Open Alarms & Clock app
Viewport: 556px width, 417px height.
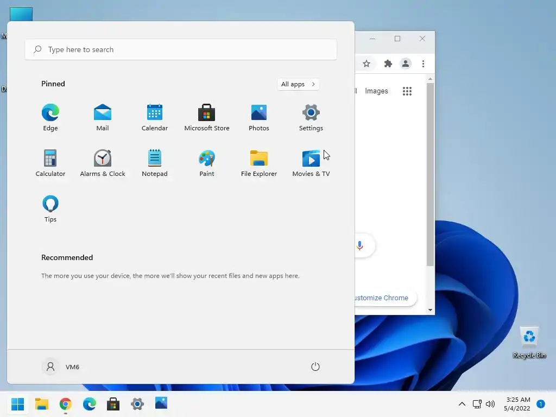point(103,163)
